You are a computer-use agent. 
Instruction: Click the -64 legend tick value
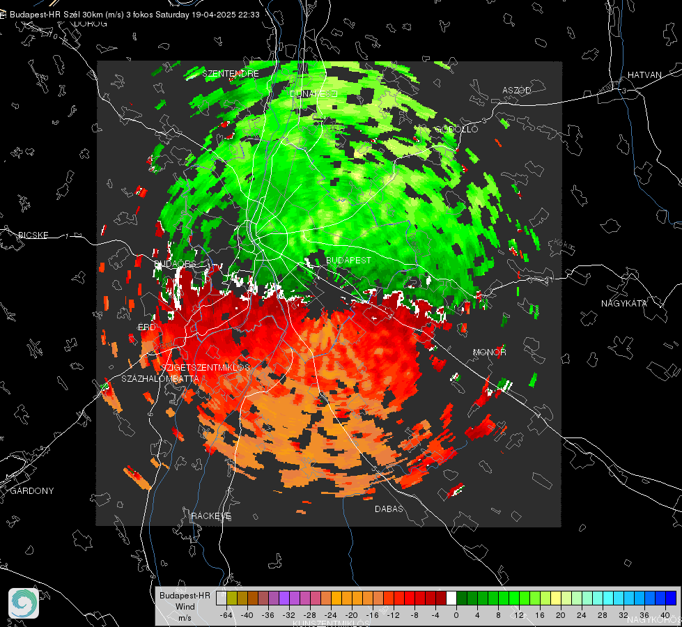coord(226,615)
